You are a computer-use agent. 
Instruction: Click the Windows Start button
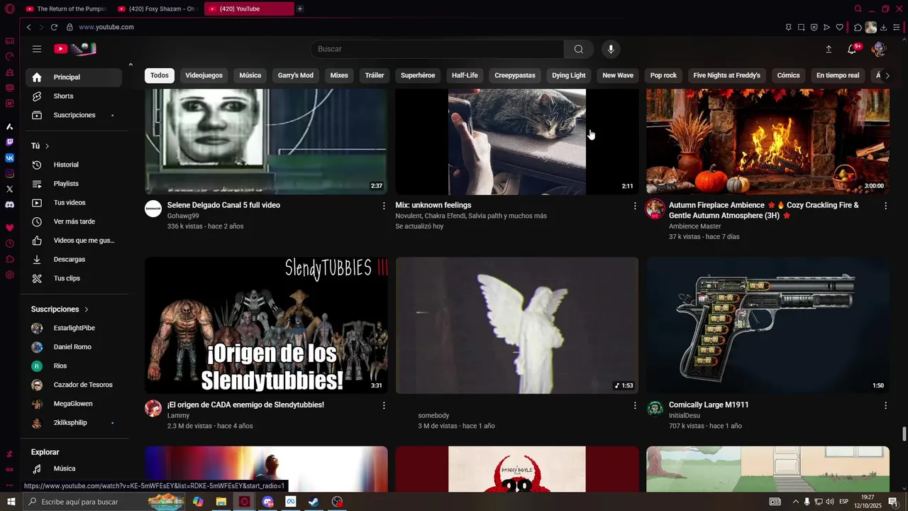(11, 502)
